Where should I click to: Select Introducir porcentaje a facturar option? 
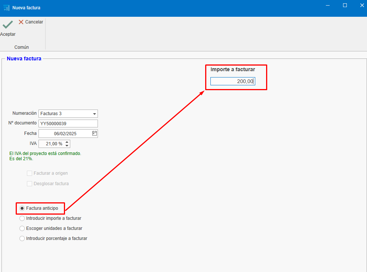[22, 238]
